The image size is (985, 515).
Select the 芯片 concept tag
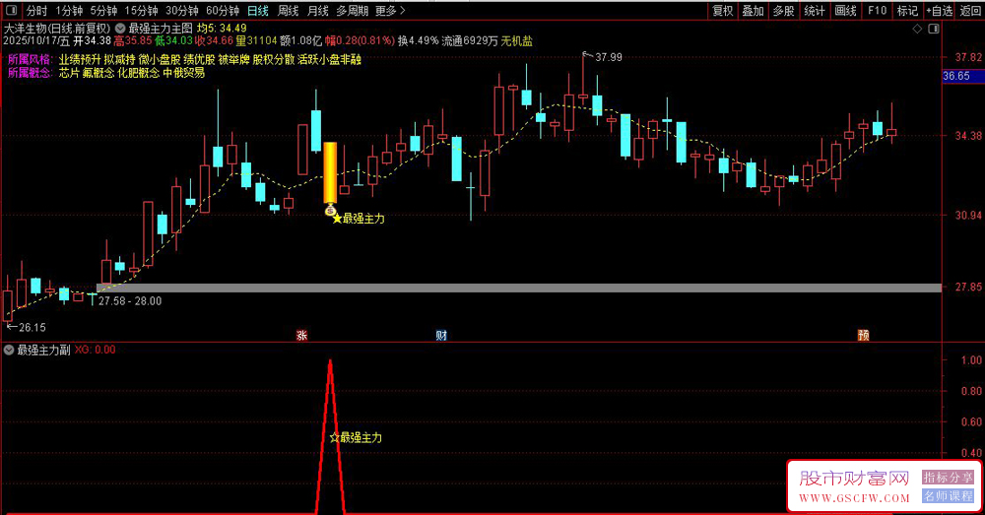(69, 73)
